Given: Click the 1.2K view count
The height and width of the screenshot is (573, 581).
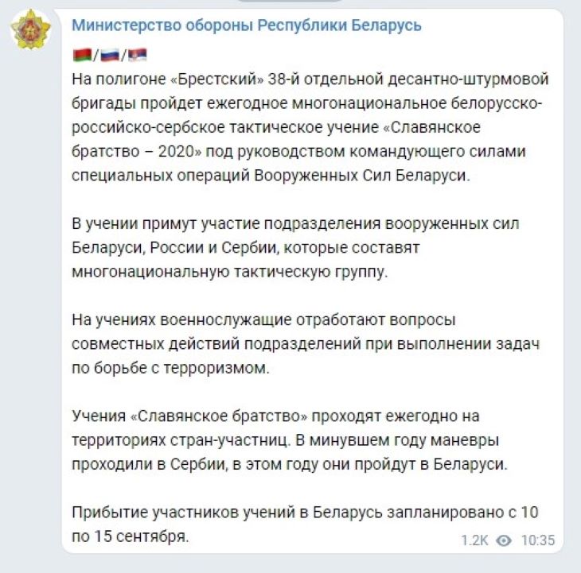Looking at the screenshot, I should (474, 540).
